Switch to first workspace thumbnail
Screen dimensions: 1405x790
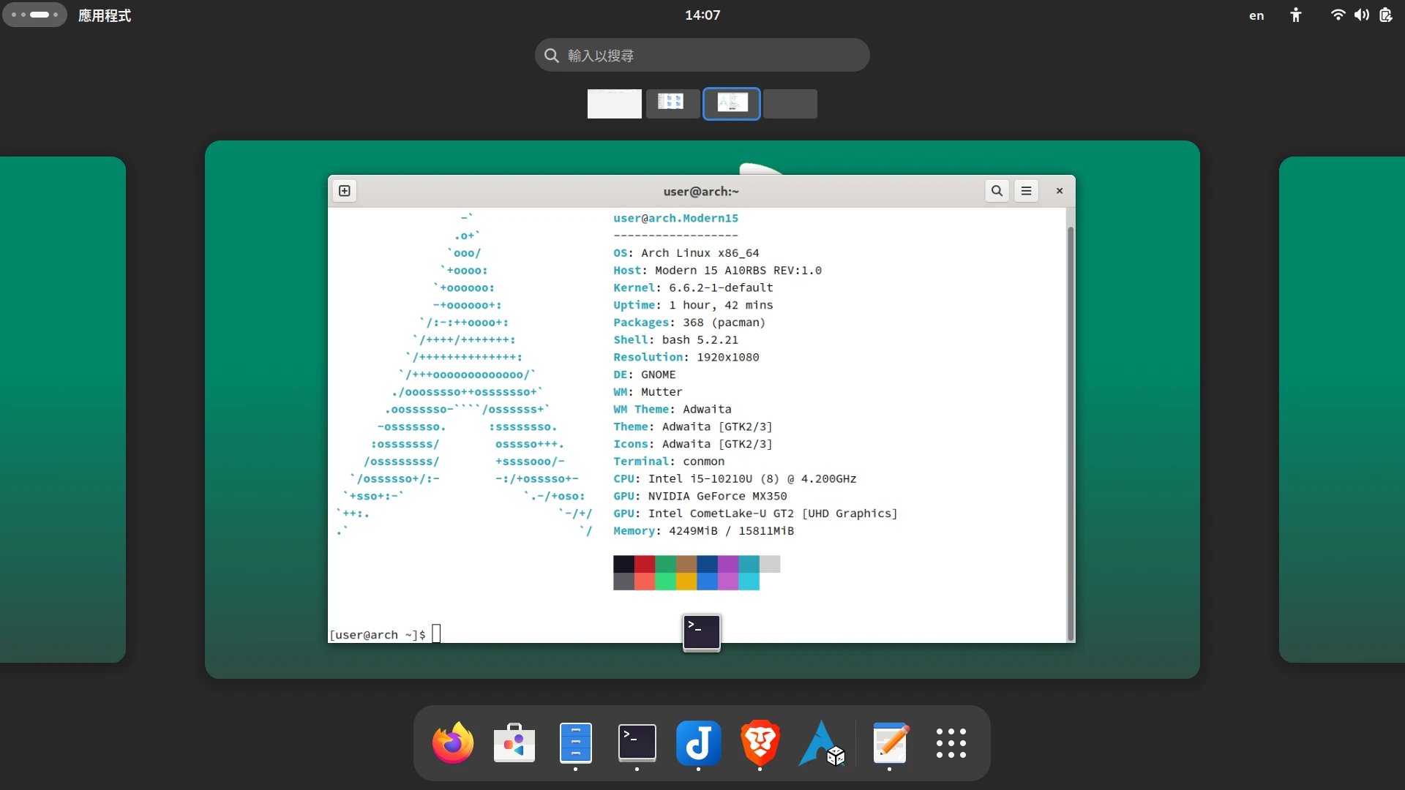click(x=614, y=104)
